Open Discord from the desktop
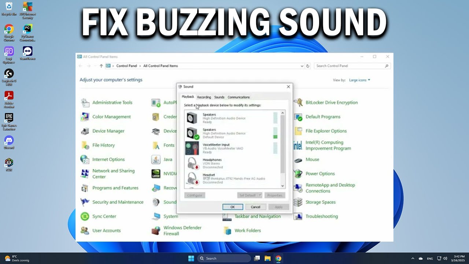 tap(9, 142)
